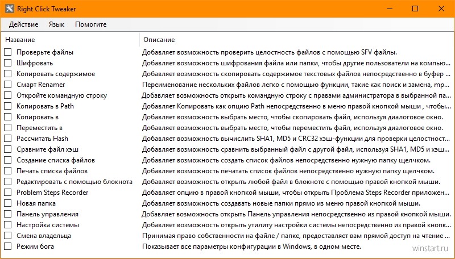Enable the Рассчитать Hash checkbox
The width and height of the screenshot is (455, 259).
(x=8, y=139)
